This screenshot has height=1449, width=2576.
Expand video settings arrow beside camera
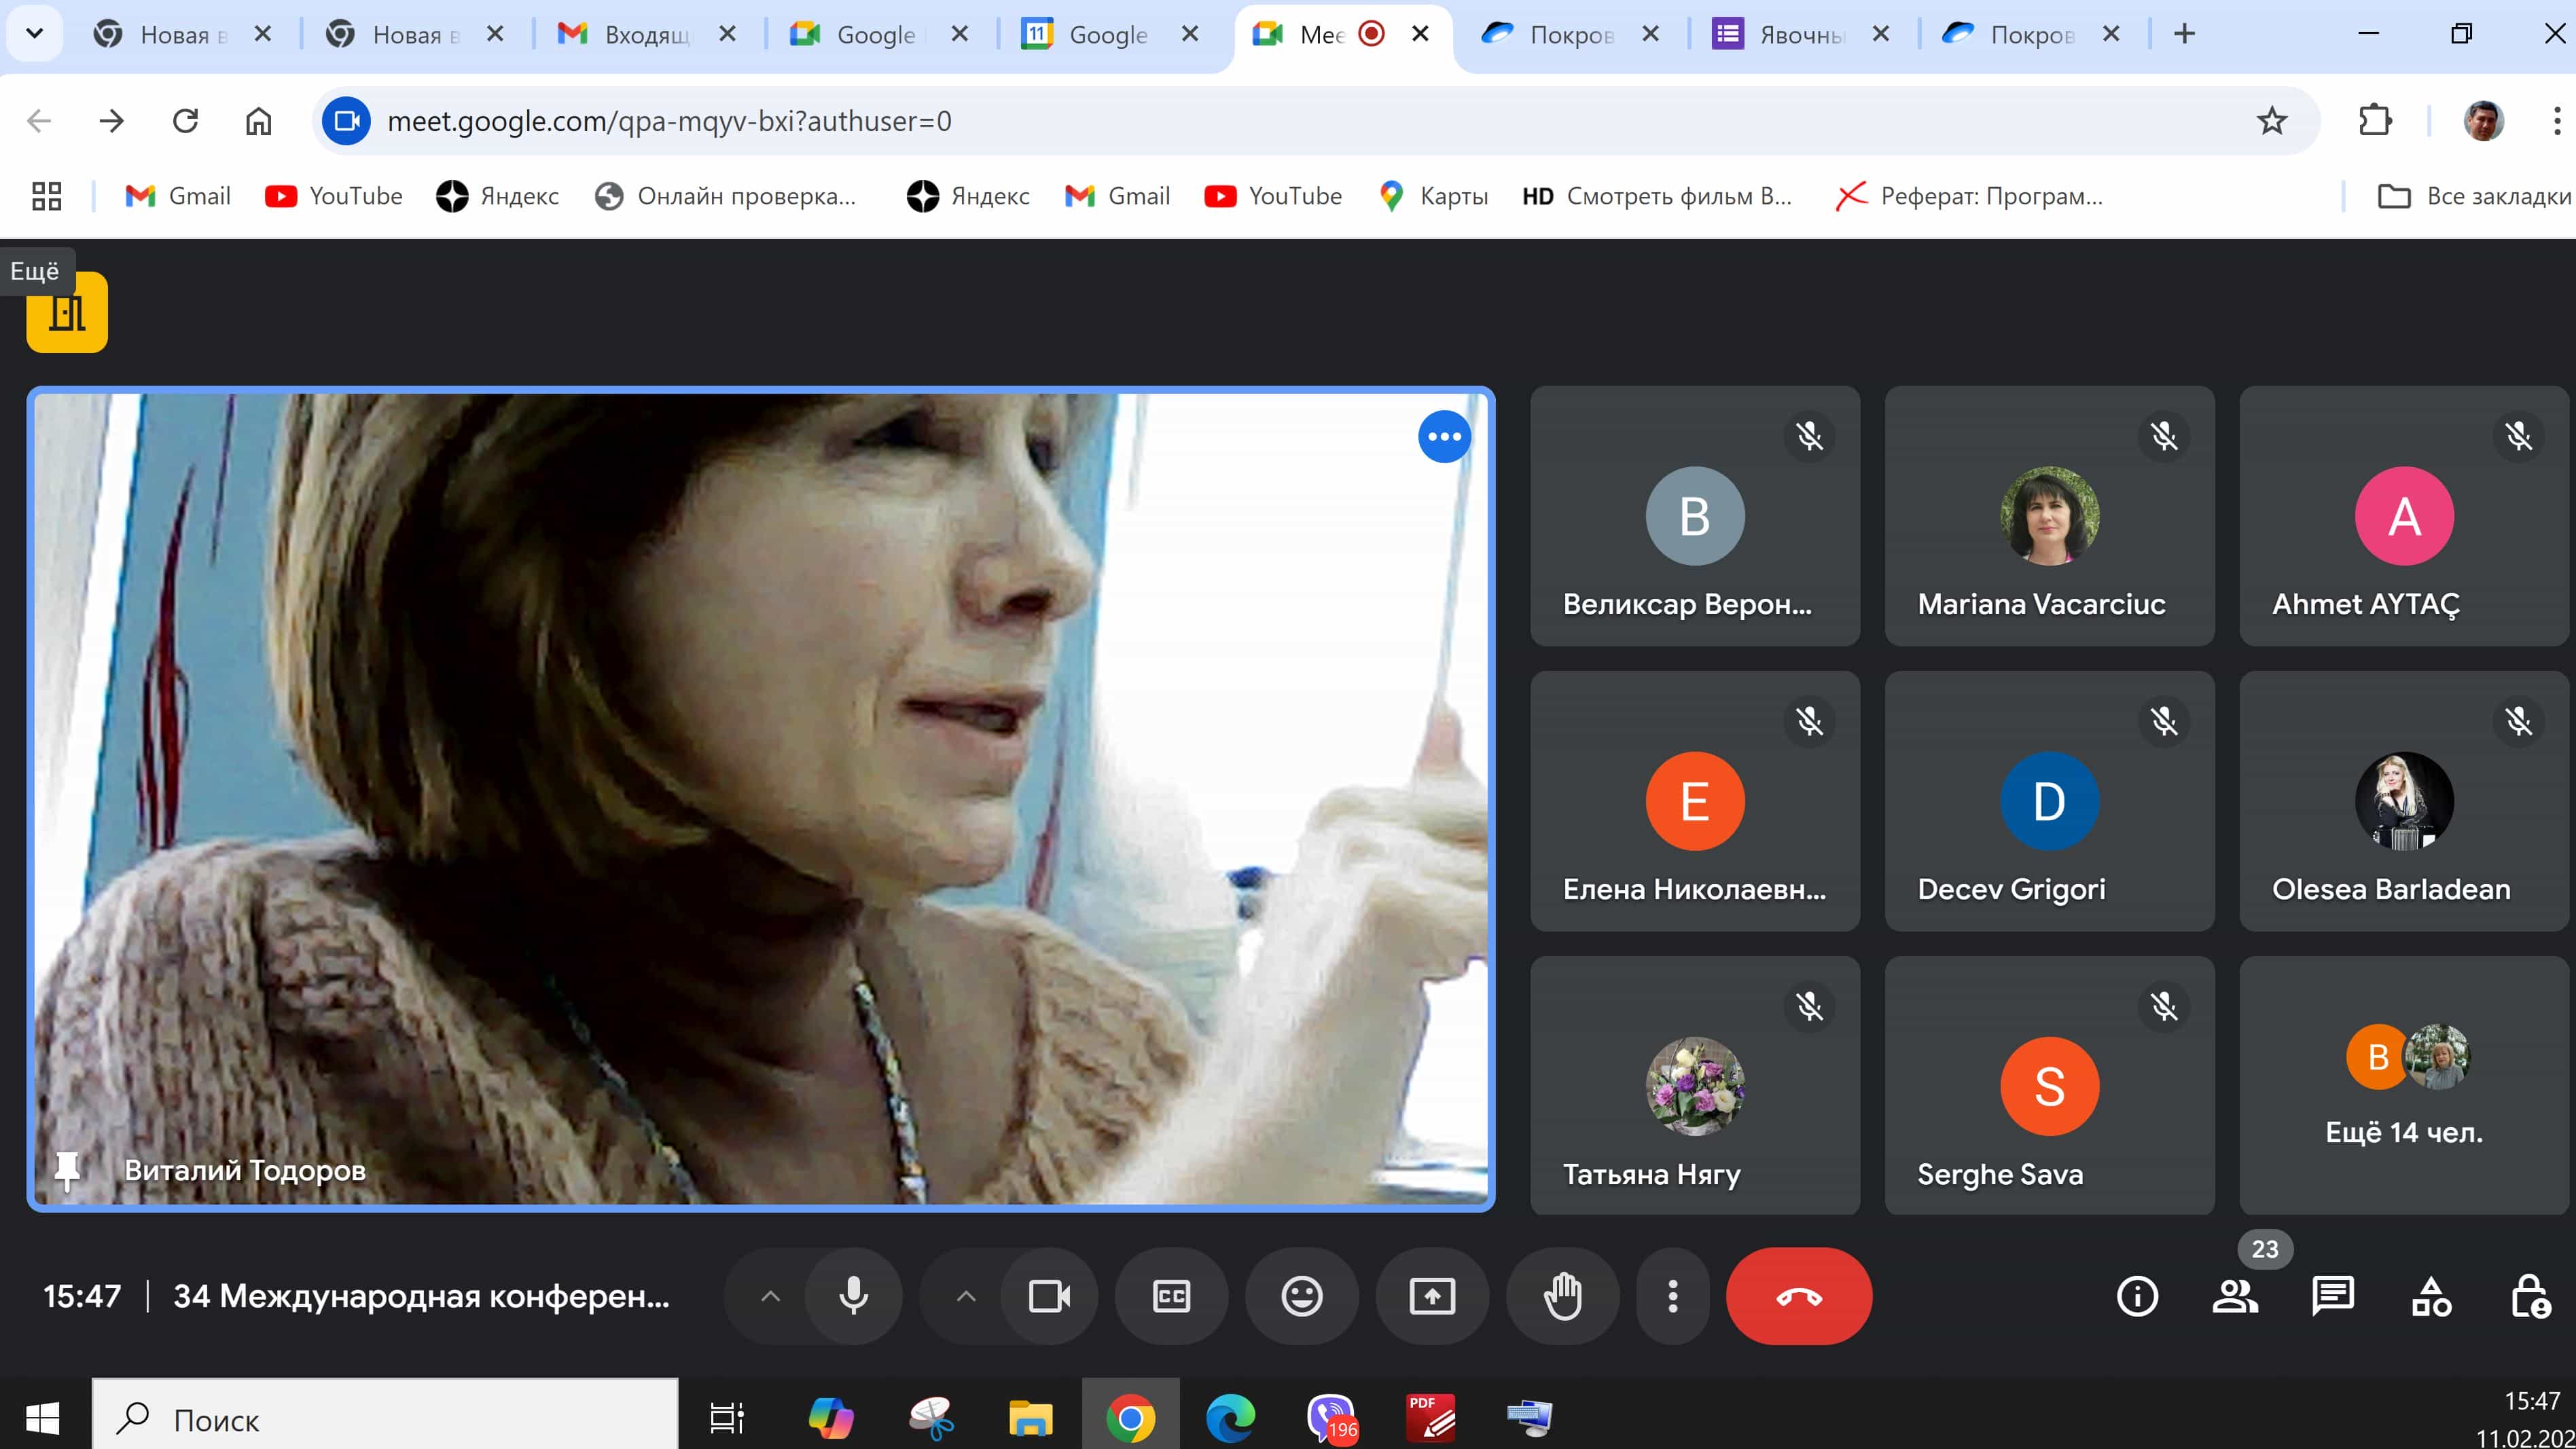click(965, 1296)
